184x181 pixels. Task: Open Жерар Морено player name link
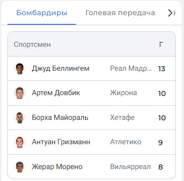point(57,167)
